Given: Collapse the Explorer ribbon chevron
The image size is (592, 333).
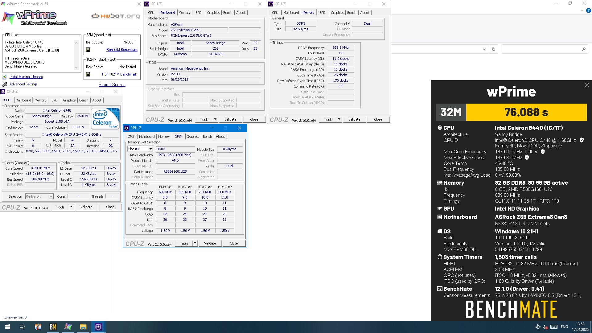Looking at the screenshot, I should (582, 10).
